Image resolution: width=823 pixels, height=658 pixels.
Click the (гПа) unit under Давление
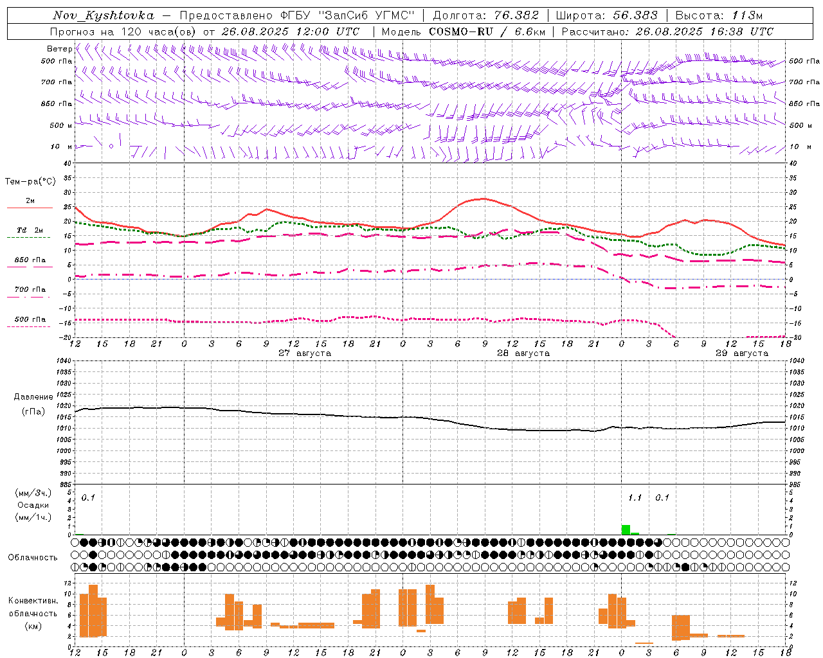pos(33,412)
